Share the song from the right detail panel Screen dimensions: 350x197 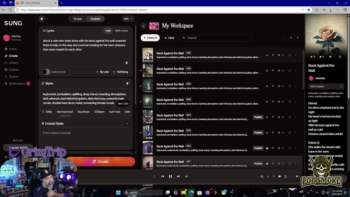coord(340,57)
